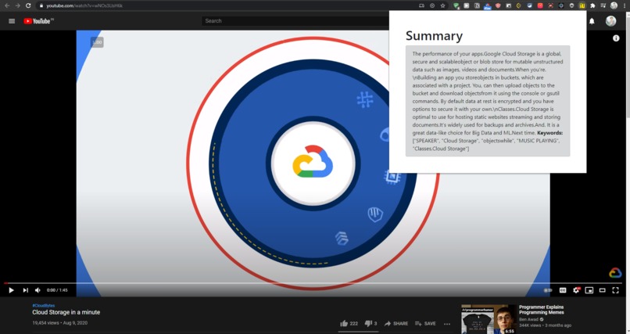630x334 pixels.
Task: Visit Ben Awad channel
Action: 529,320
